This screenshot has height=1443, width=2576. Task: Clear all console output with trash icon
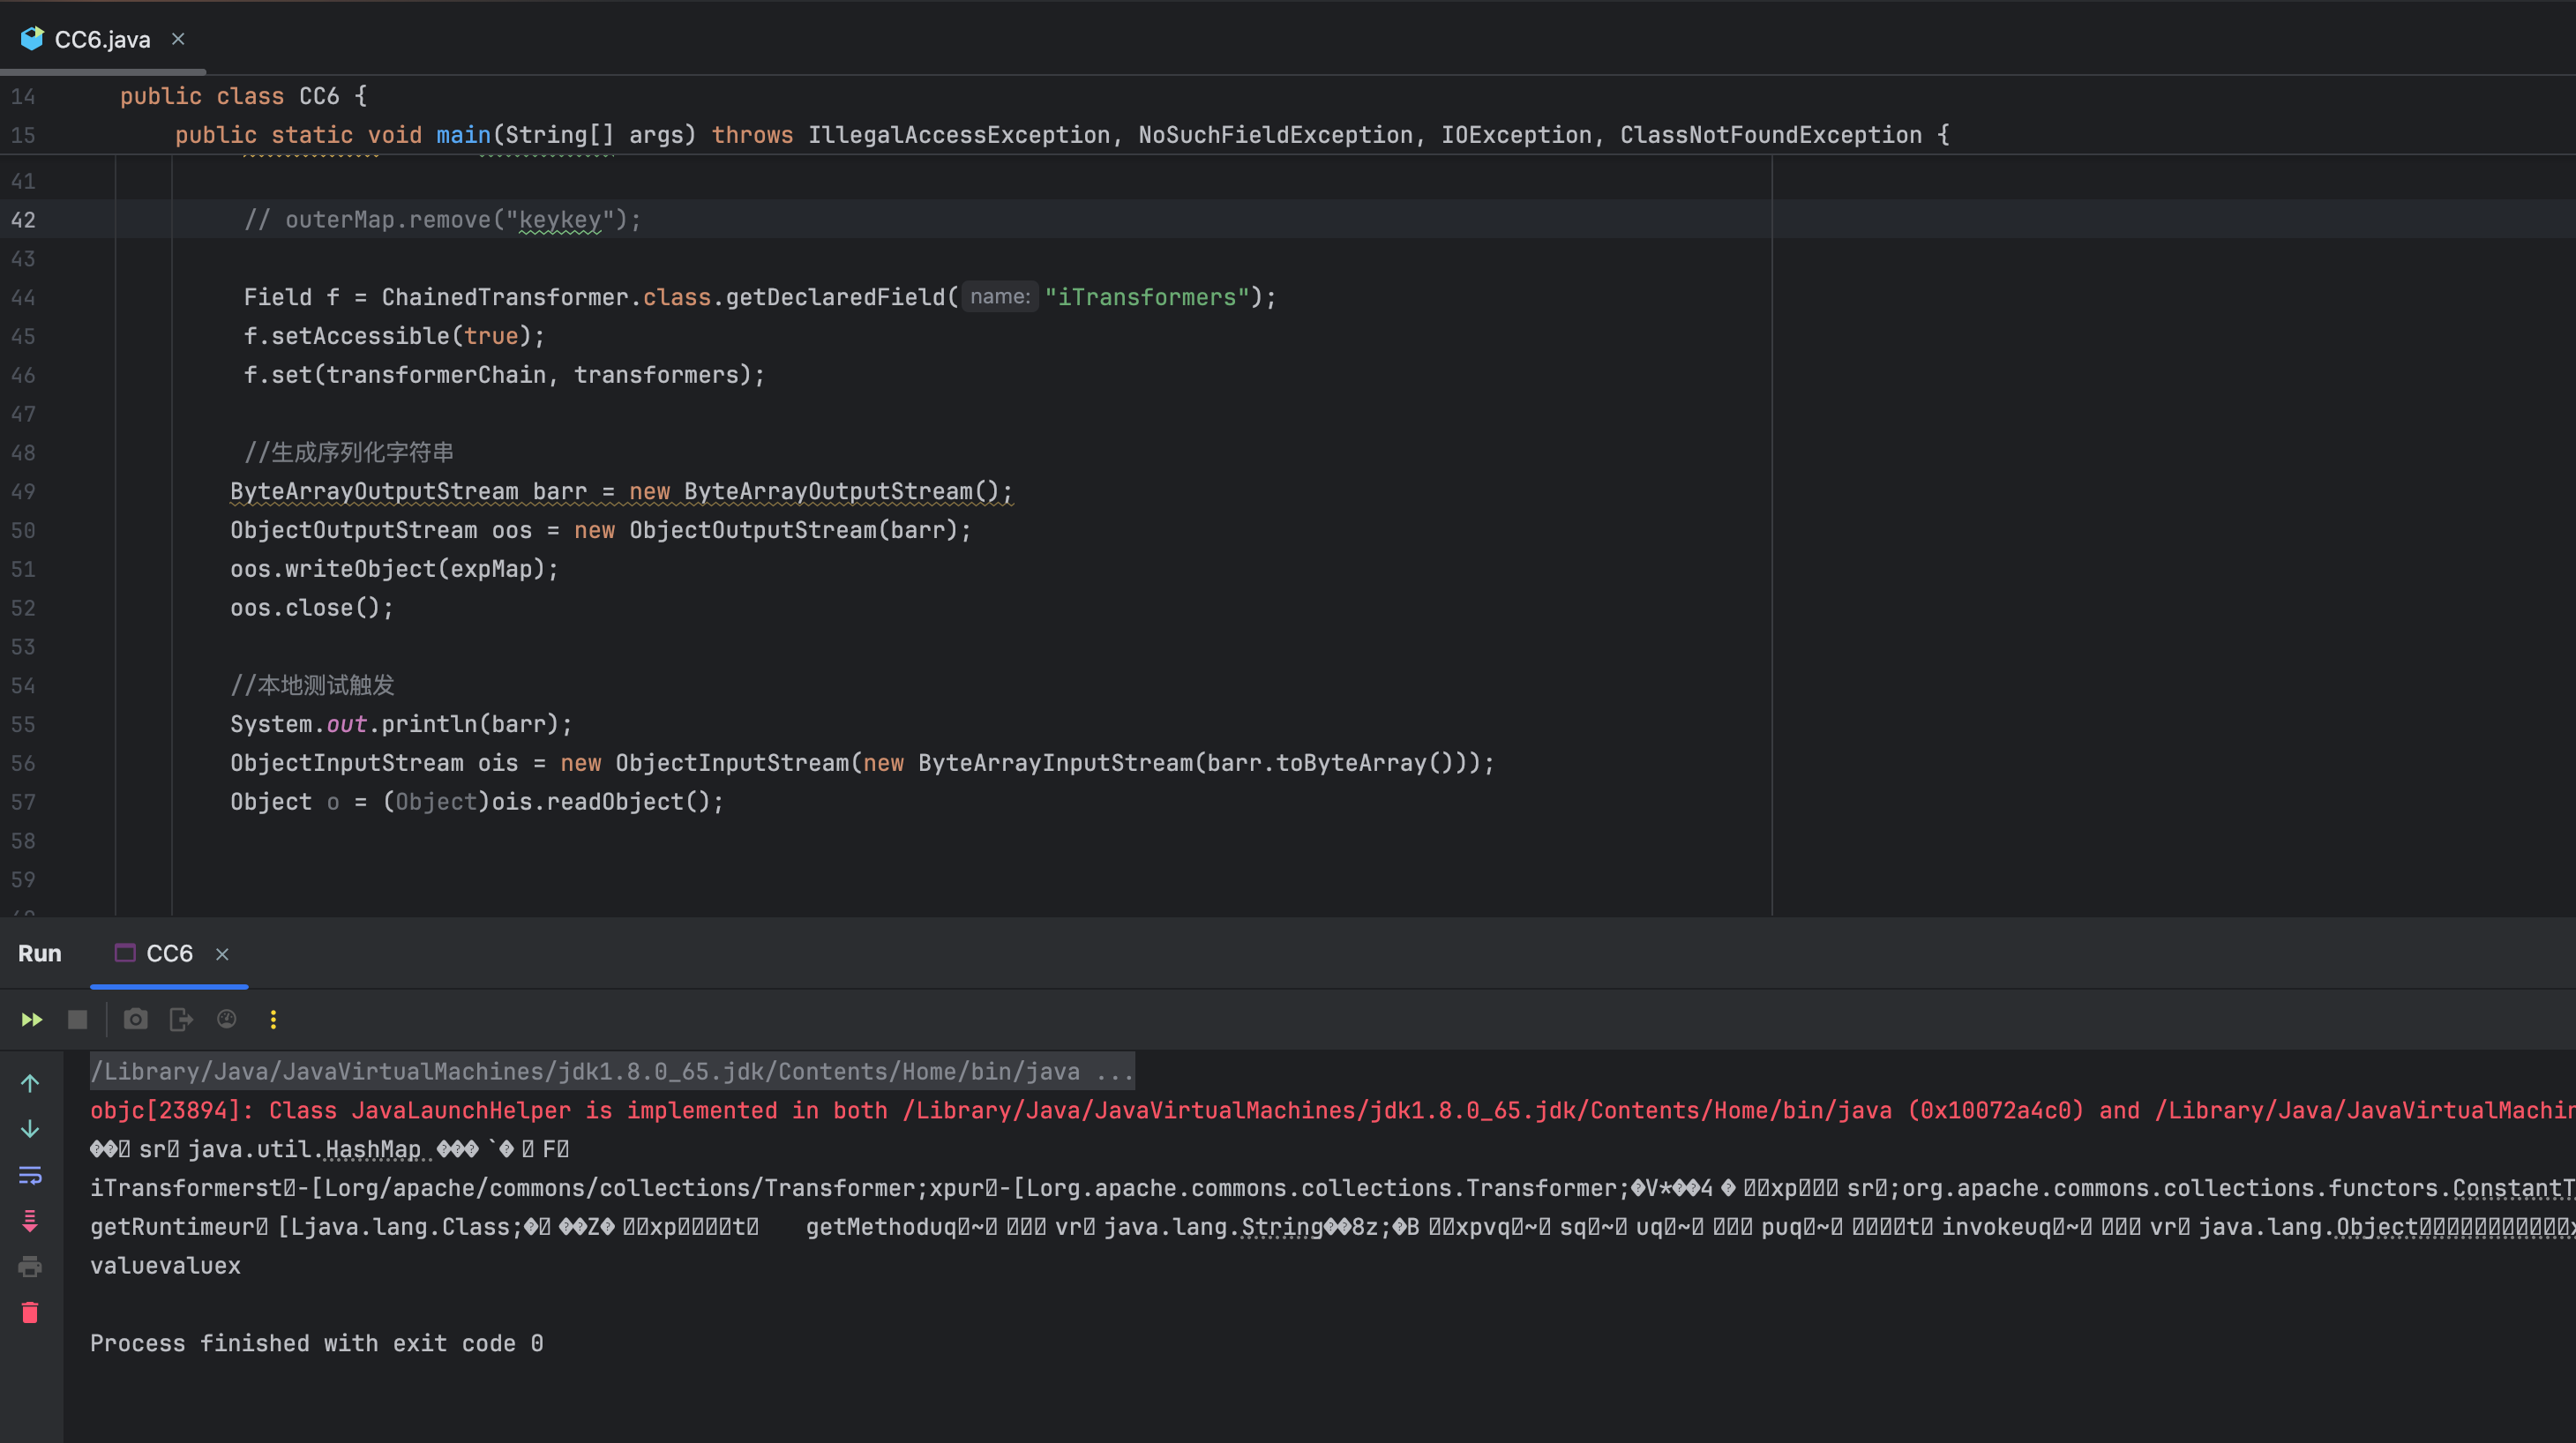[x=30, y=1312]
